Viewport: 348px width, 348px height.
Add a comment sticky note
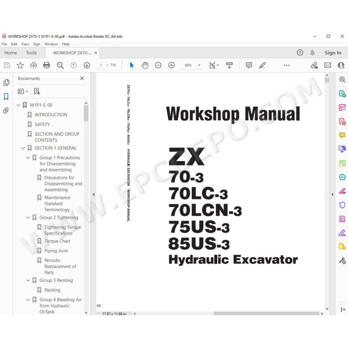(x=249, y=65)
